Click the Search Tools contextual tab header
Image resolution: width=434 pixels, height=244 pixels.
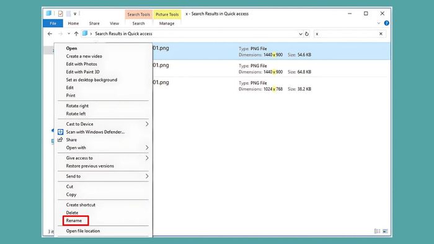pos(139,14)
